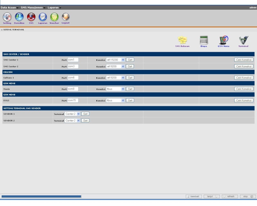Click the com1 Port field
Screen dimensions: 257x206
pyautogui.click(x=73, y=60)
